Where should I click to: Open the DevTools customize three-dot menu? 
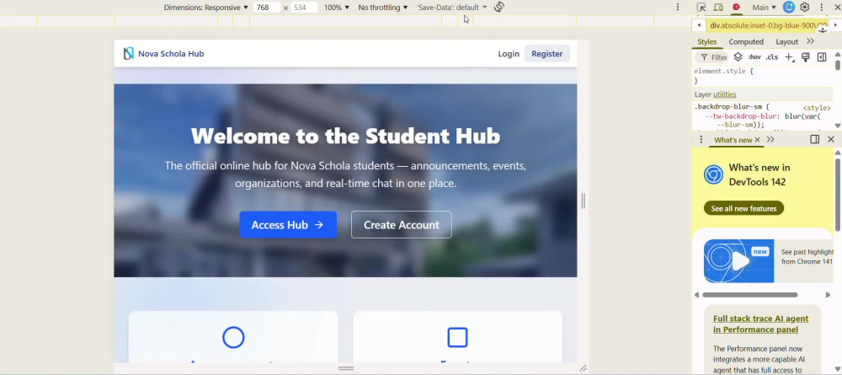(x=822, y=8)
